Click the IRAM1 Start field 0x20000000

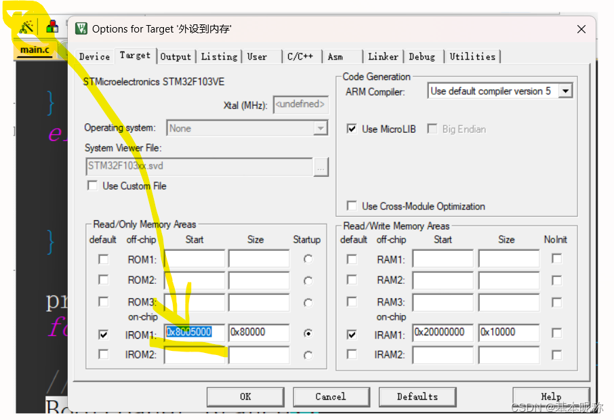point(443,333)
